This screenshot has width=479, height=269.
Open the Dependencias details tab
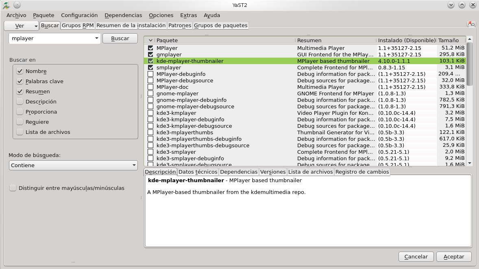[x=239, y=172]
